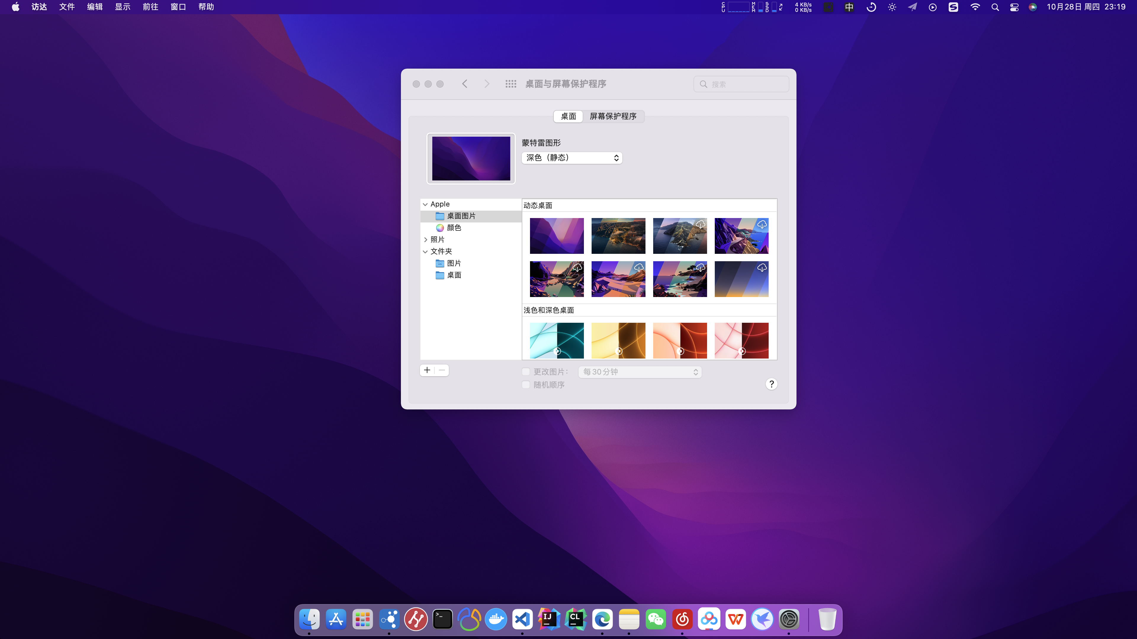
Task: Go back with the left chevron button
Action: (464, 84)
